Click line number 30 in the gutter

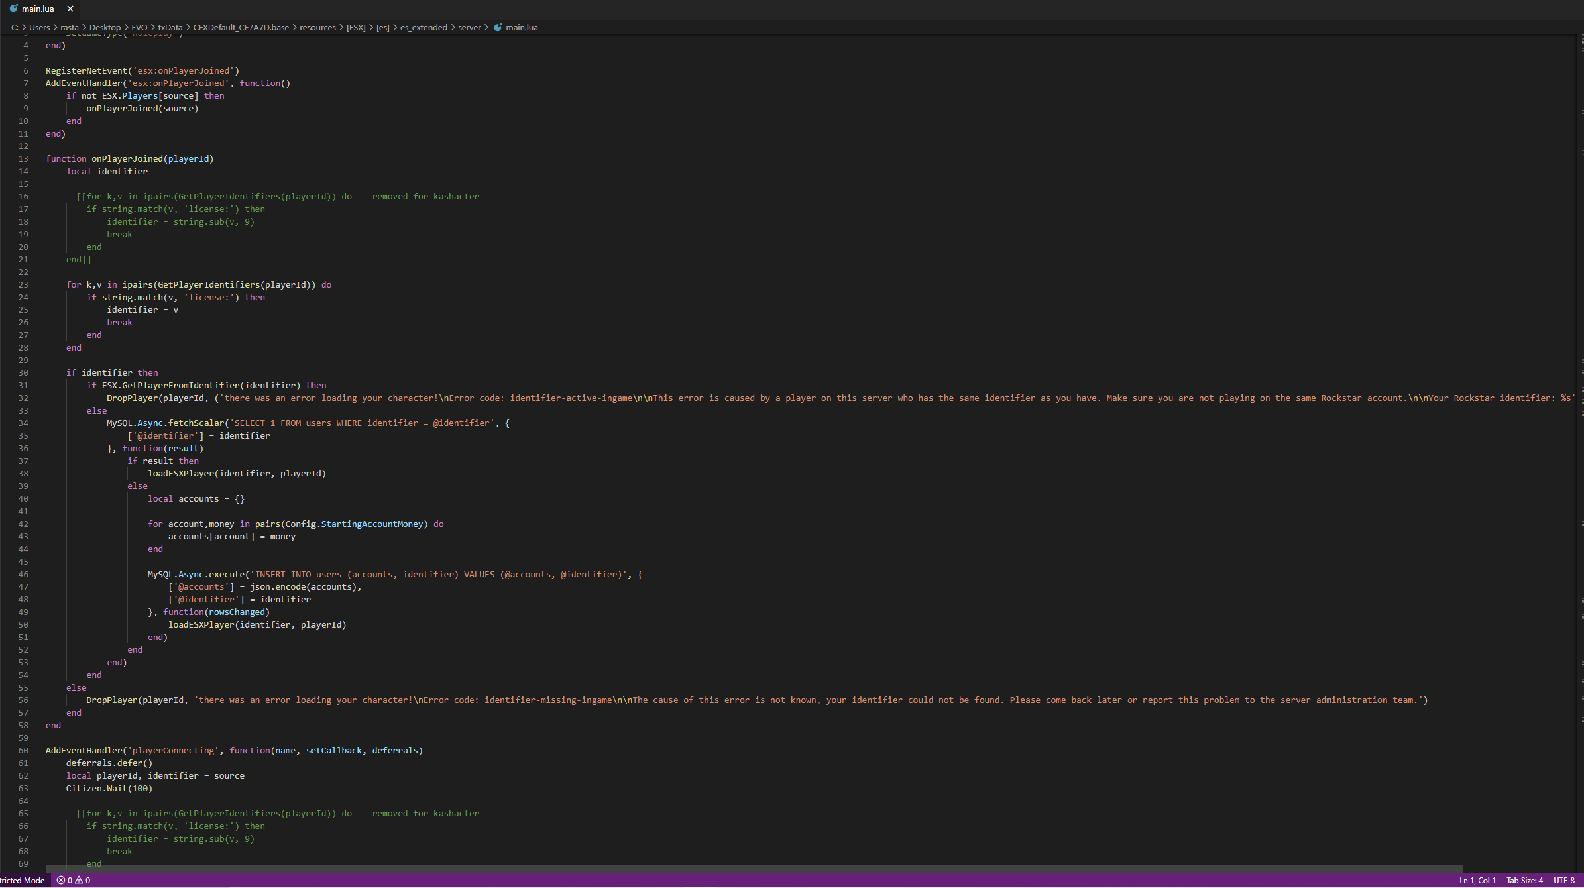(23, 372)
